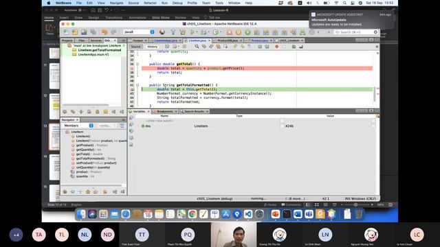This screenshot has width=440, height=247.
Task: Toggle the first filter icon in Debugging panel bottom bar
Action: pos(65,112)
